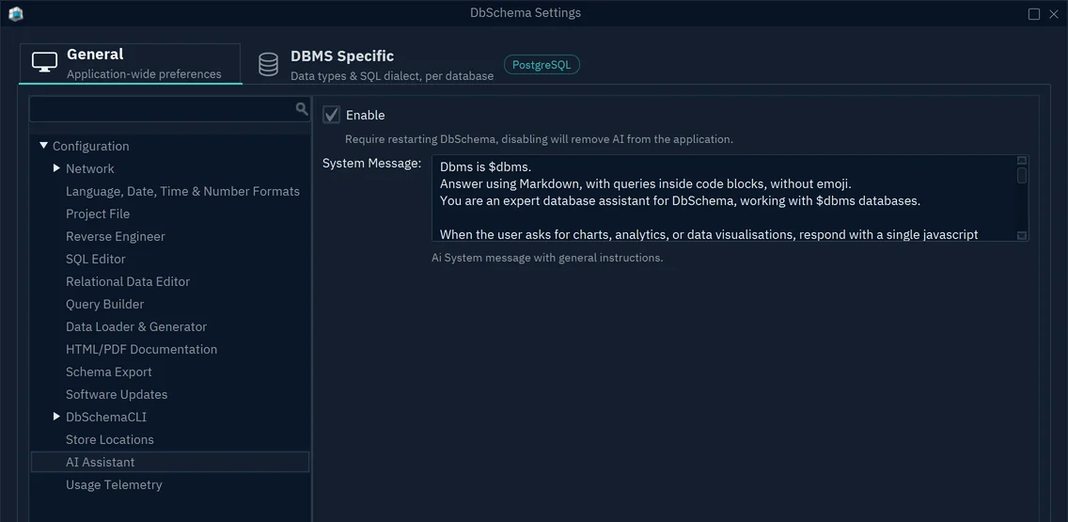Select Store Locations settings

coord(110,439)
